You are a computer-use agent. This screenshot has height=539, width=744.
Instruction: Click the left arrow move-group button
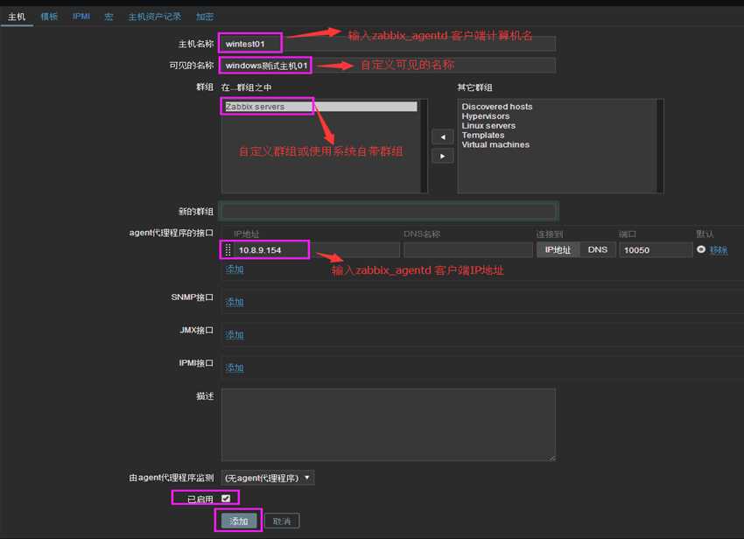(443, 137)
